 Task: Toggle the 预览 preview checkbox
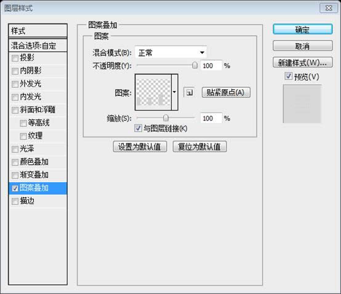coord(288,76)
